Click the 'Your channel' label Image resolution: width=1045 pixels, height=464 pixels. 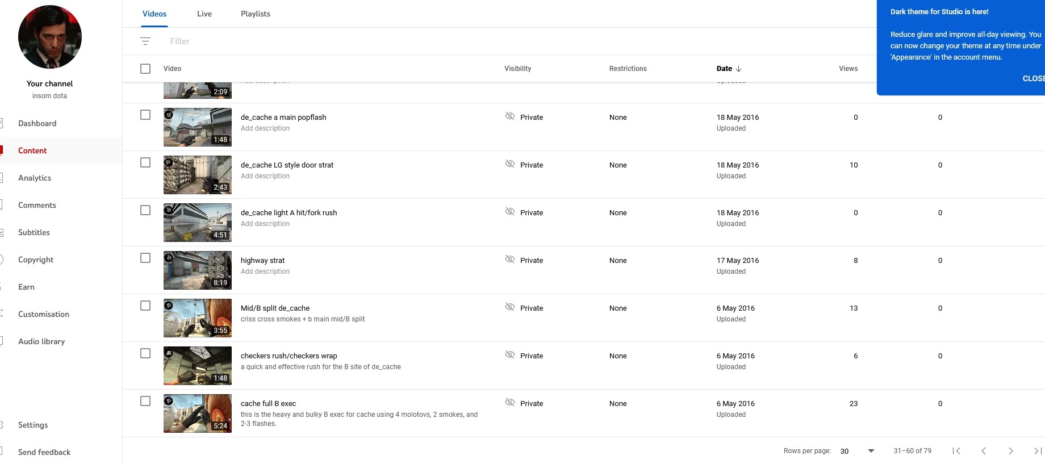49,83
